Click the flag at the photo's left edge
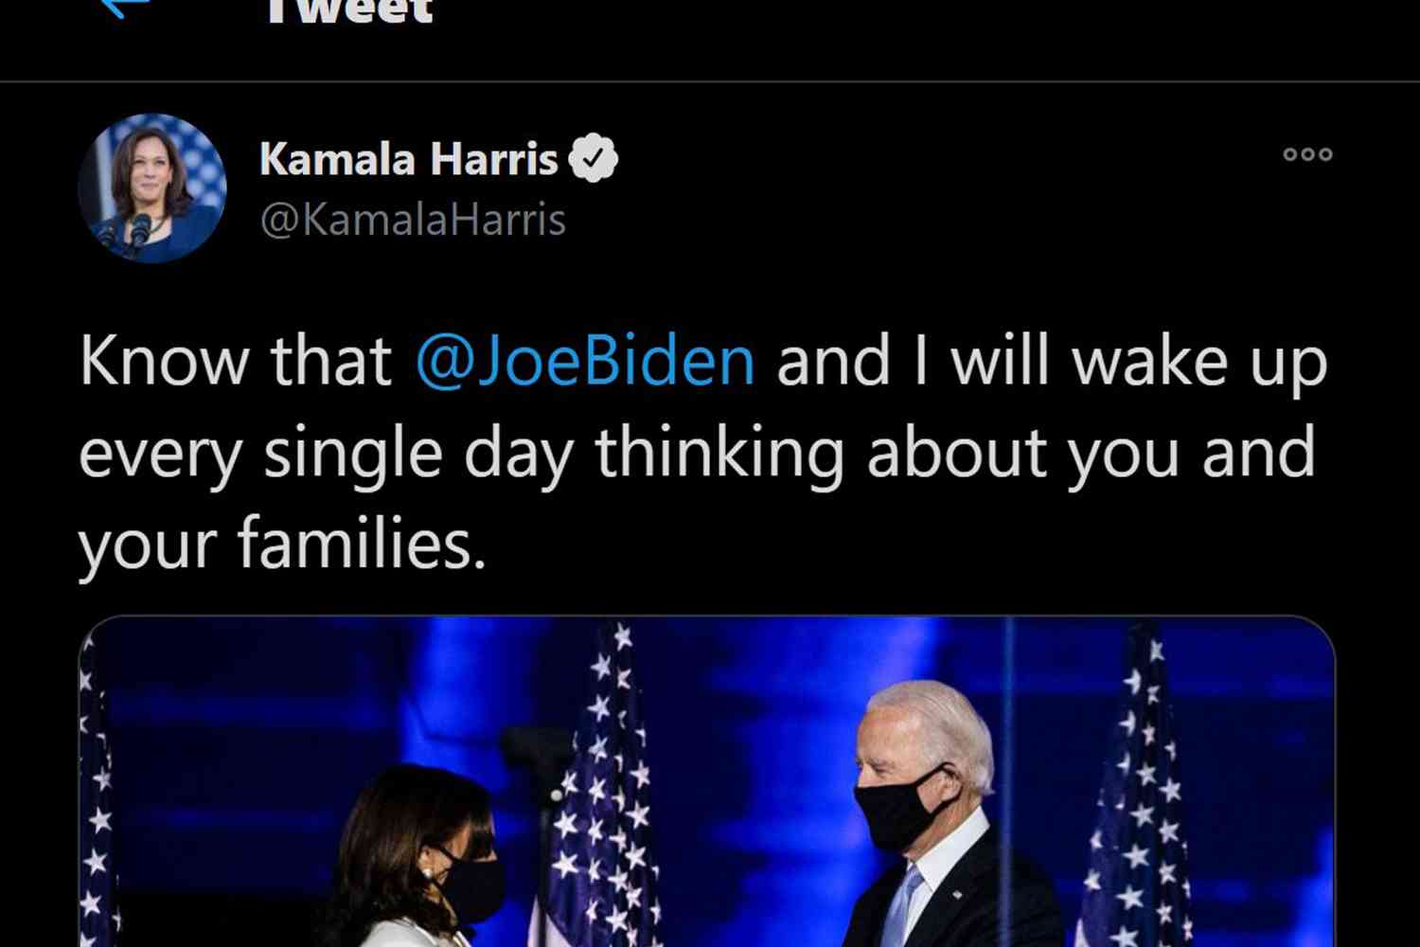This screenshot has height=947, width=1420. [97, 795]
